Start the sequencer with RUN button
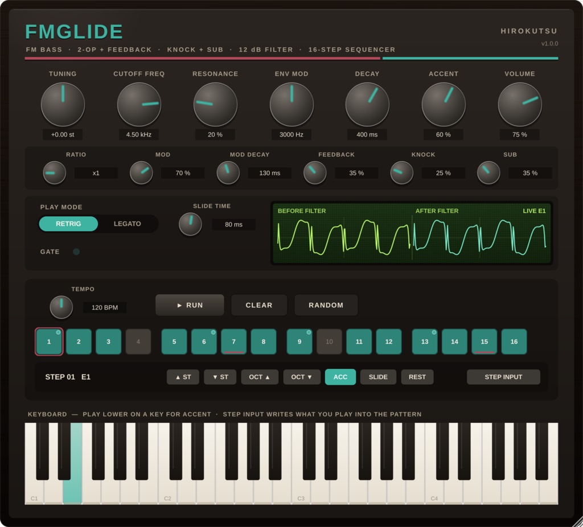The height and width of the screenshot is (527, 583). 190,305
